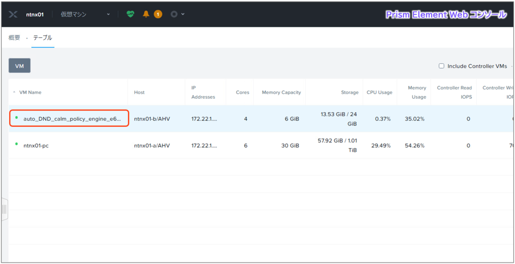Expand the collapsed side panel handle

4,210
